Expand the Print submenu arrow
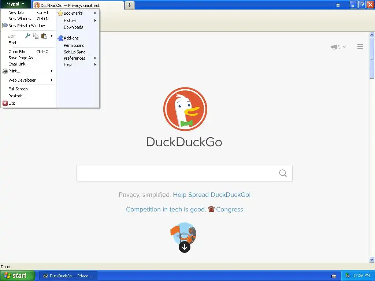This screenshot has height=281, width=375. [51, 71]
